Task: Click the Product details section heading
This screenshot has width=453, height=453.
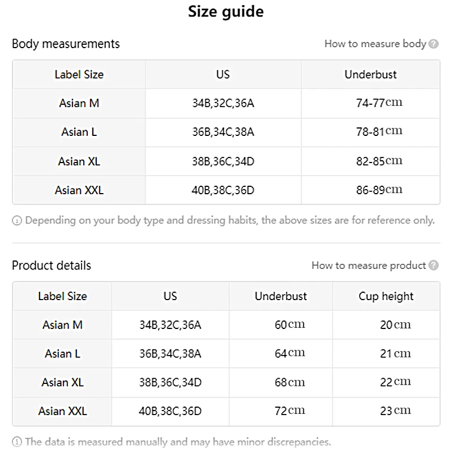Action: 52,266
